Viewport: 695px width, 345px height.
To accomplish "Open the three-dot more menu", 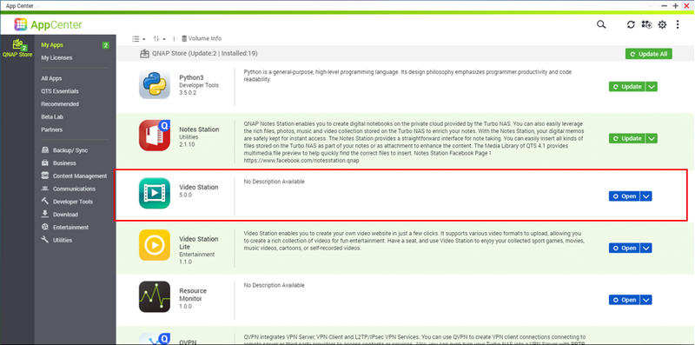I will click(678, 25).
